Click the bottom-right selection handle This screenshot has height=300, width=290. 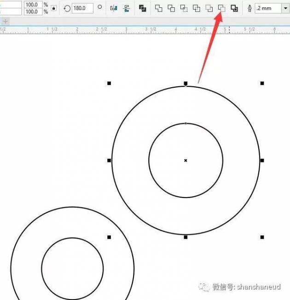click(262, 237)
